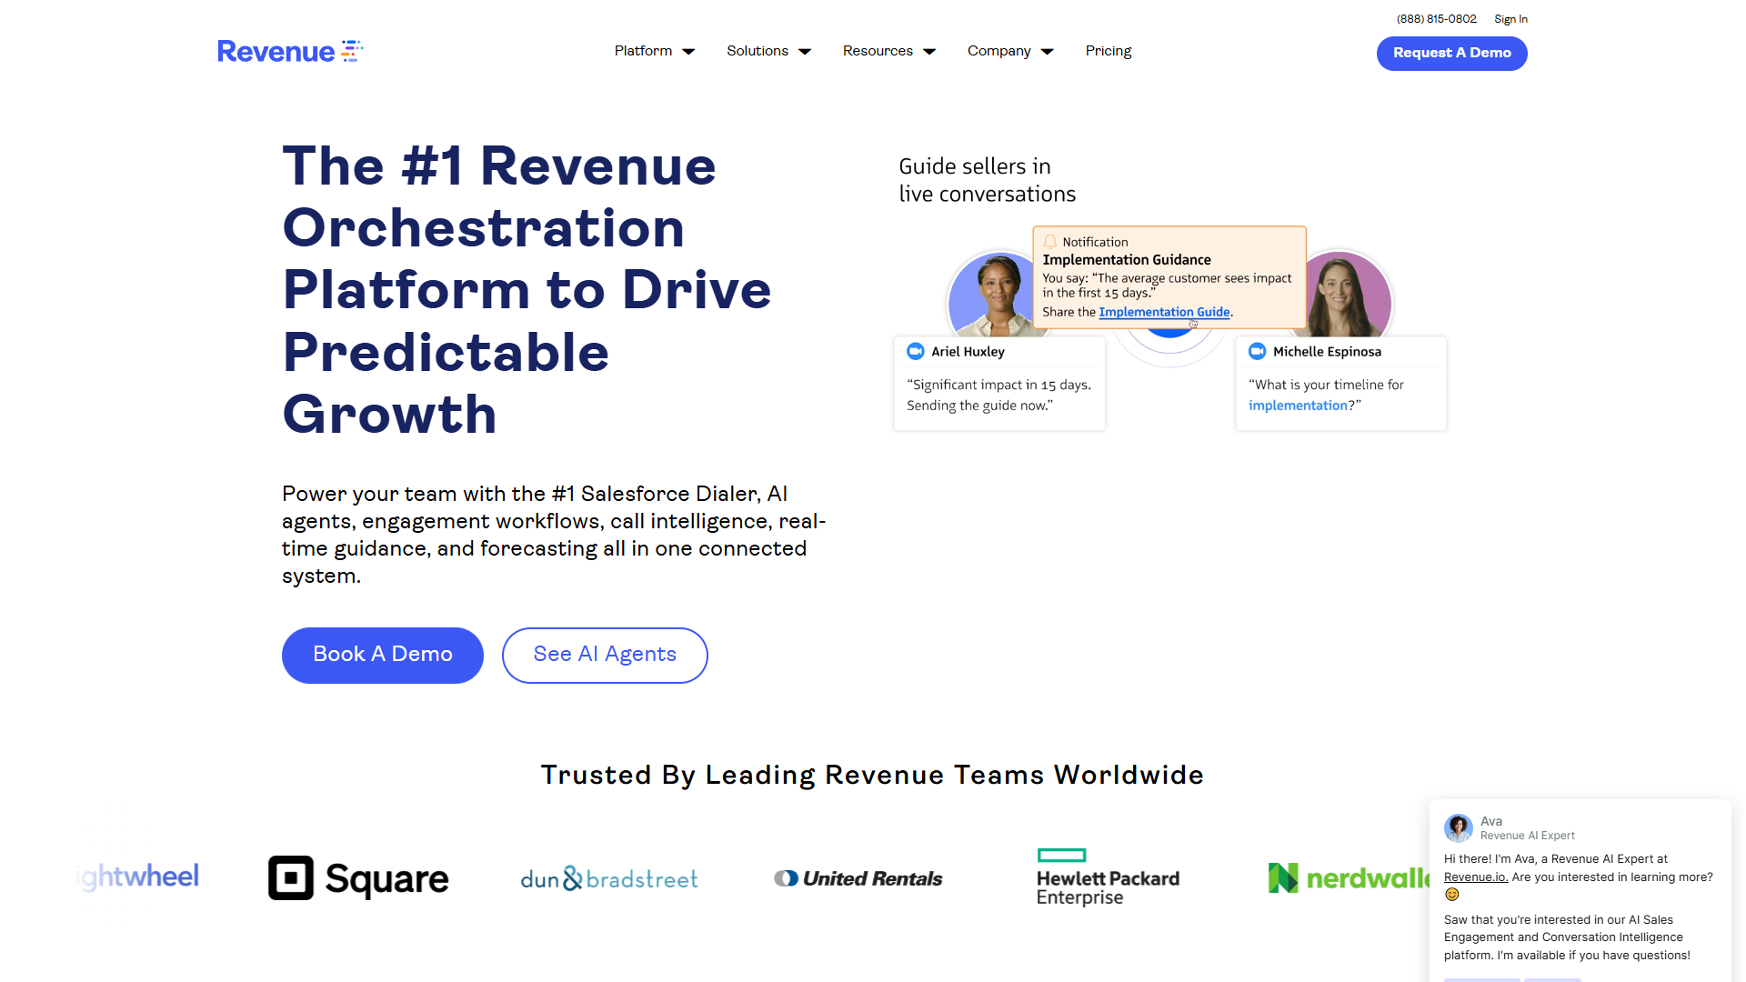
Task: Click Ava's avatar photo in the chat widget
Action: (1458, 827)
